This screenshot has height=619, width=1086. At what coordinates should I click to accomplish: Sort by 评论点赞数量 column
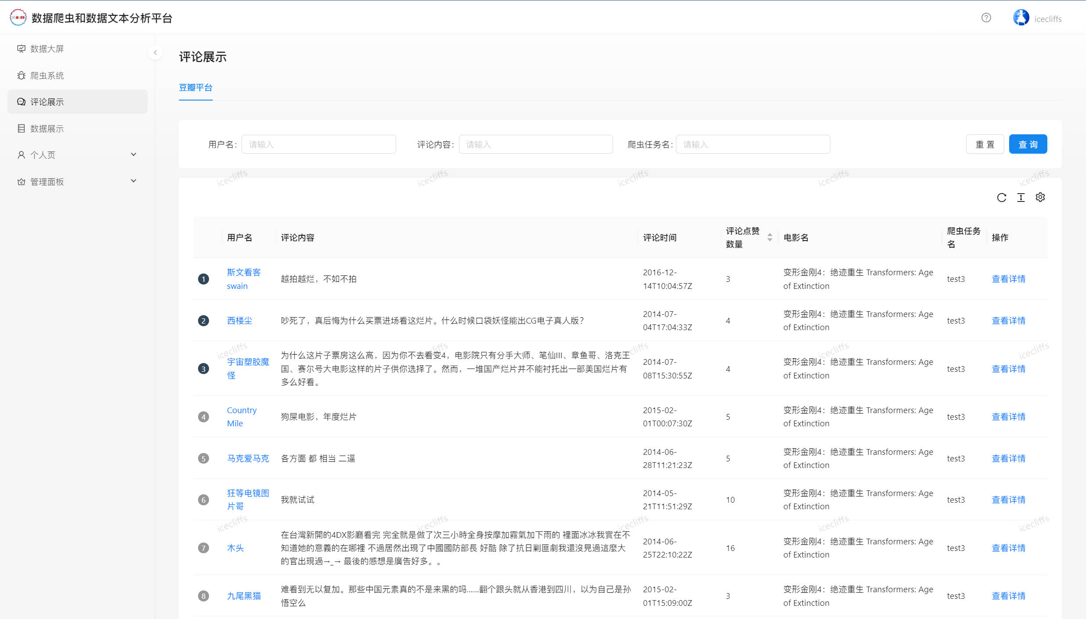click(x=769, y=238)
